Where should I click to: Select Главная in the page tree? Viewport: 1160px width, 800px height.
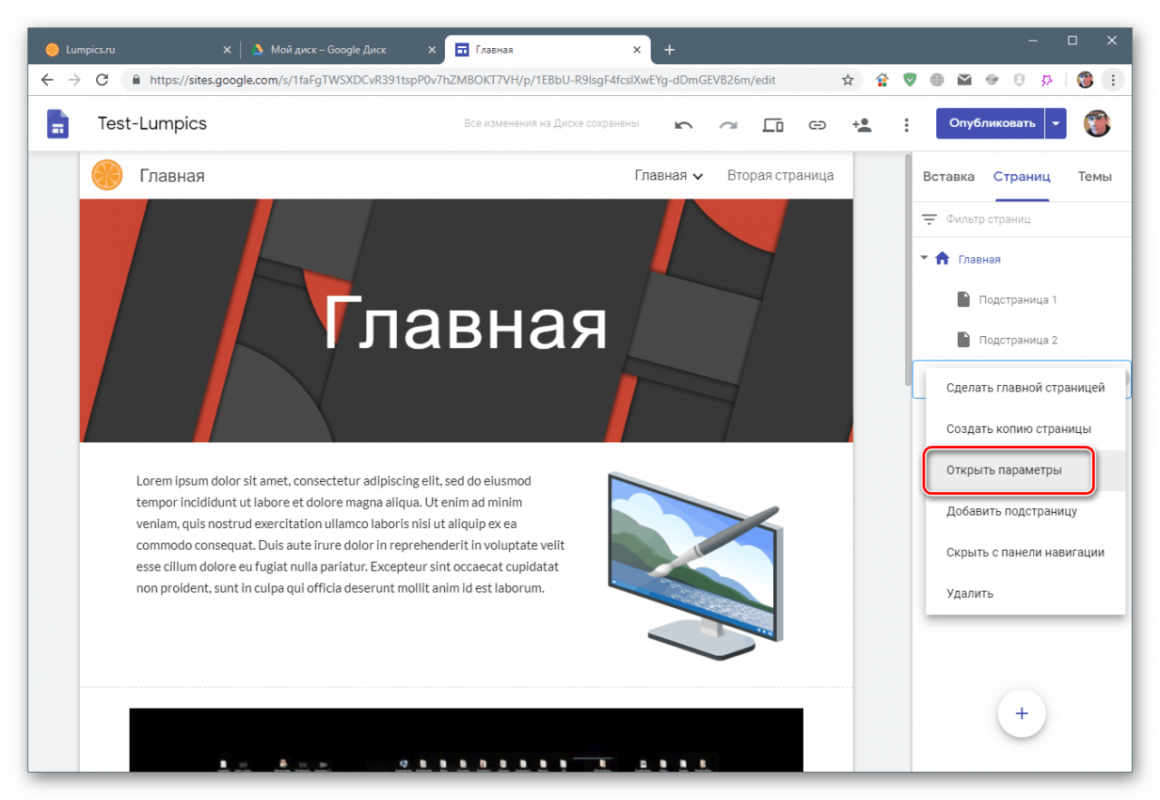pos(980,259)
